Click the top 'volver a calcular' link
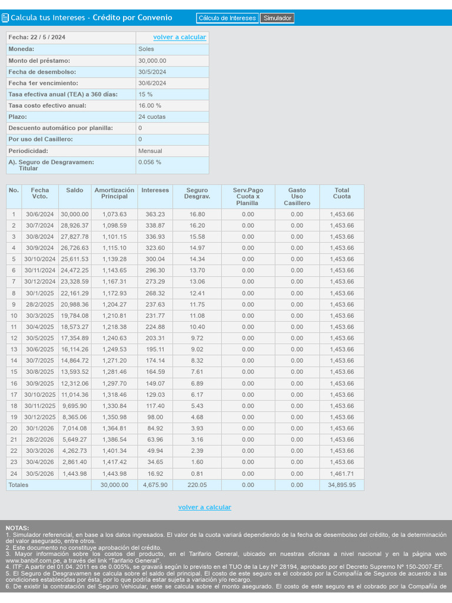Viewport: 452px width, 603px height. click(x=180, y=37)
